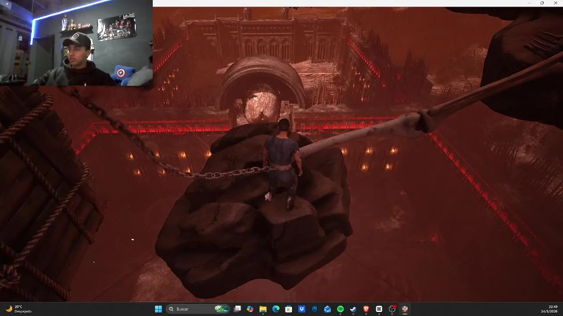Image resolution: width=563 pixels, height=316 pixels.
Task: Close the game window
Action: 555,3
